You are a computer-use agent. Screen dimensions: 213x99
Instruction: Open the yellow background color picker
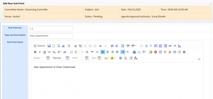(x=113, y=58)
